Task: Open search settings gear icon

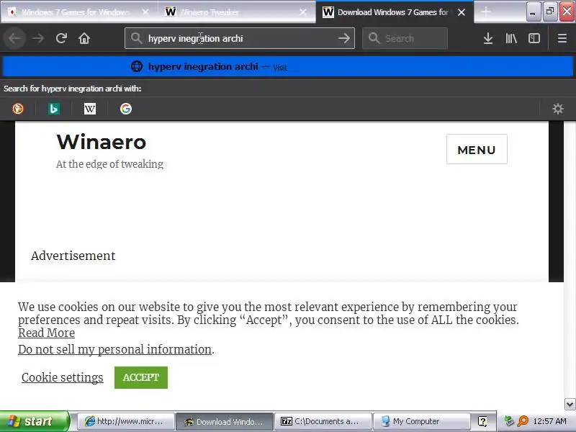Action: (558, 109)
